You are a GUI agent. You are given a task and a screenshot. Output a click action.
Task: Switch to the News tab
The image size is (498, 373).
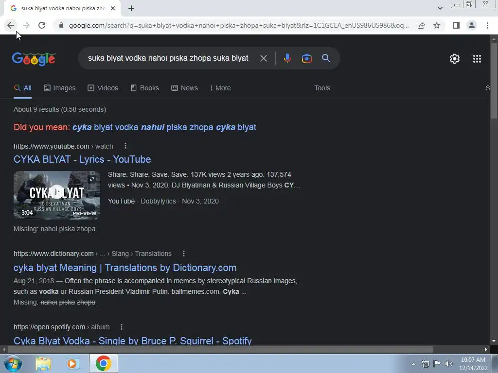click(x=184, y=88)
